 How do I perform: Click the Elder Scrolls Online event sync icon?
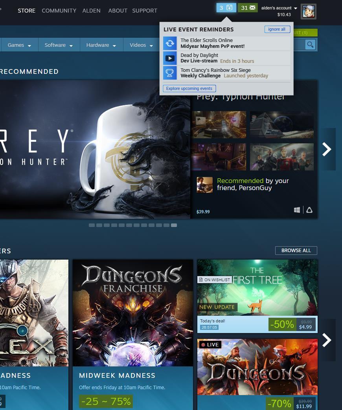[170, 43]
